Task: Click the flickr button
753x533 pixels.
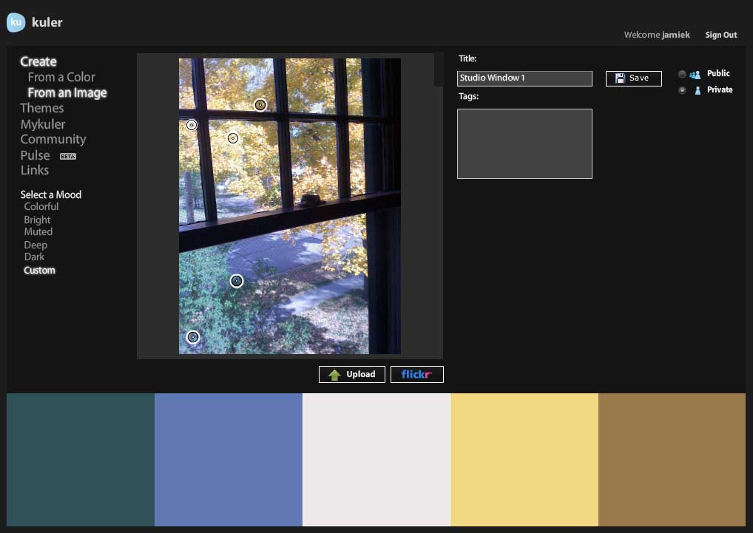Action: pyautogui.click(x=417, y=375)
